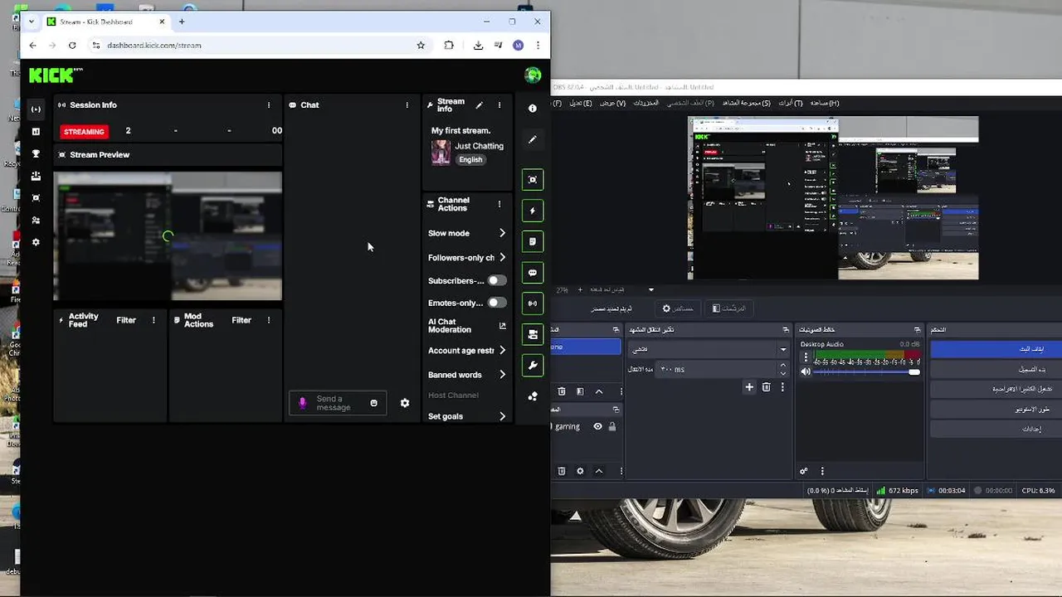Screen dimensions: 1062x597
Task: Open the trophy icon in Kick's left sidebar
Action: (36, 153)
